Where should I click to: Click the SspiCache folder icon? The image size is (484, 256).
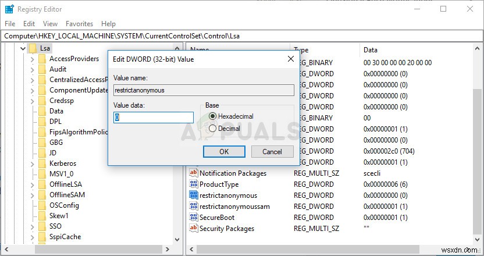(x=42, y=237)
